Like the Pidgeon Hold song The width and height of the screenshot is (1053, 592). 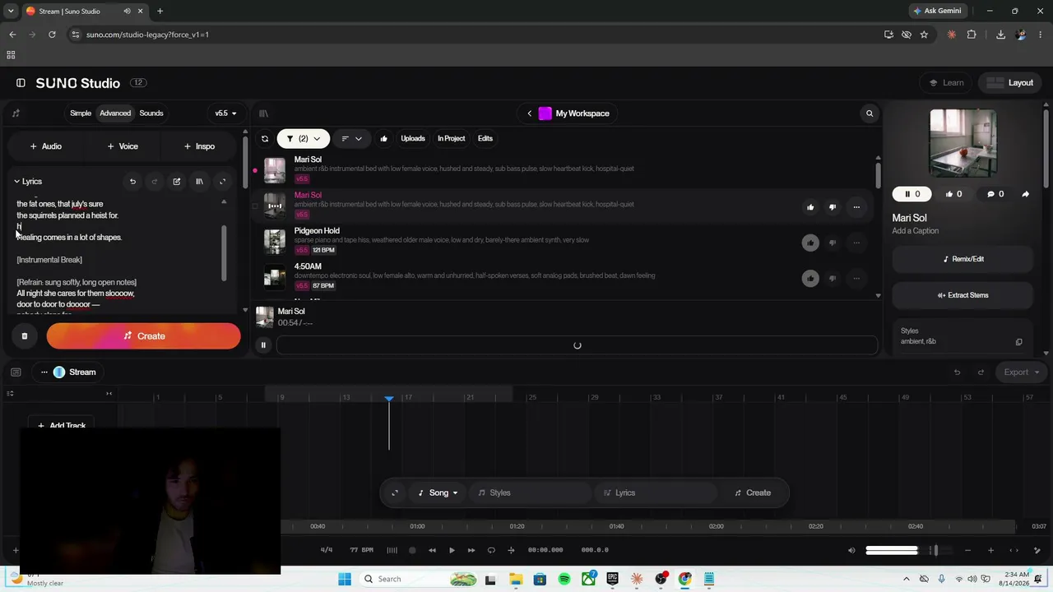(x=810, y=243)
